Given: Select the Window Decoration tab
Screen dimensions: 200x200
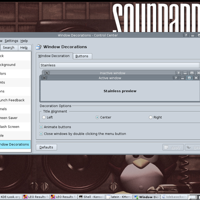Looking at the screenshot, I should (54, 56).
